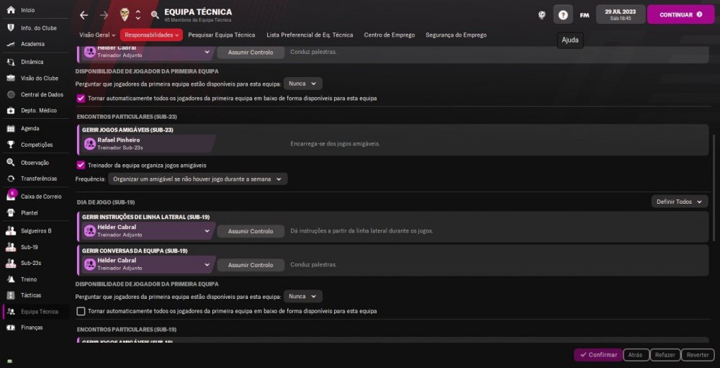The image size is (720, 368).
Task: Open Dinâmica sidebar icon
Action: (11, 62)
